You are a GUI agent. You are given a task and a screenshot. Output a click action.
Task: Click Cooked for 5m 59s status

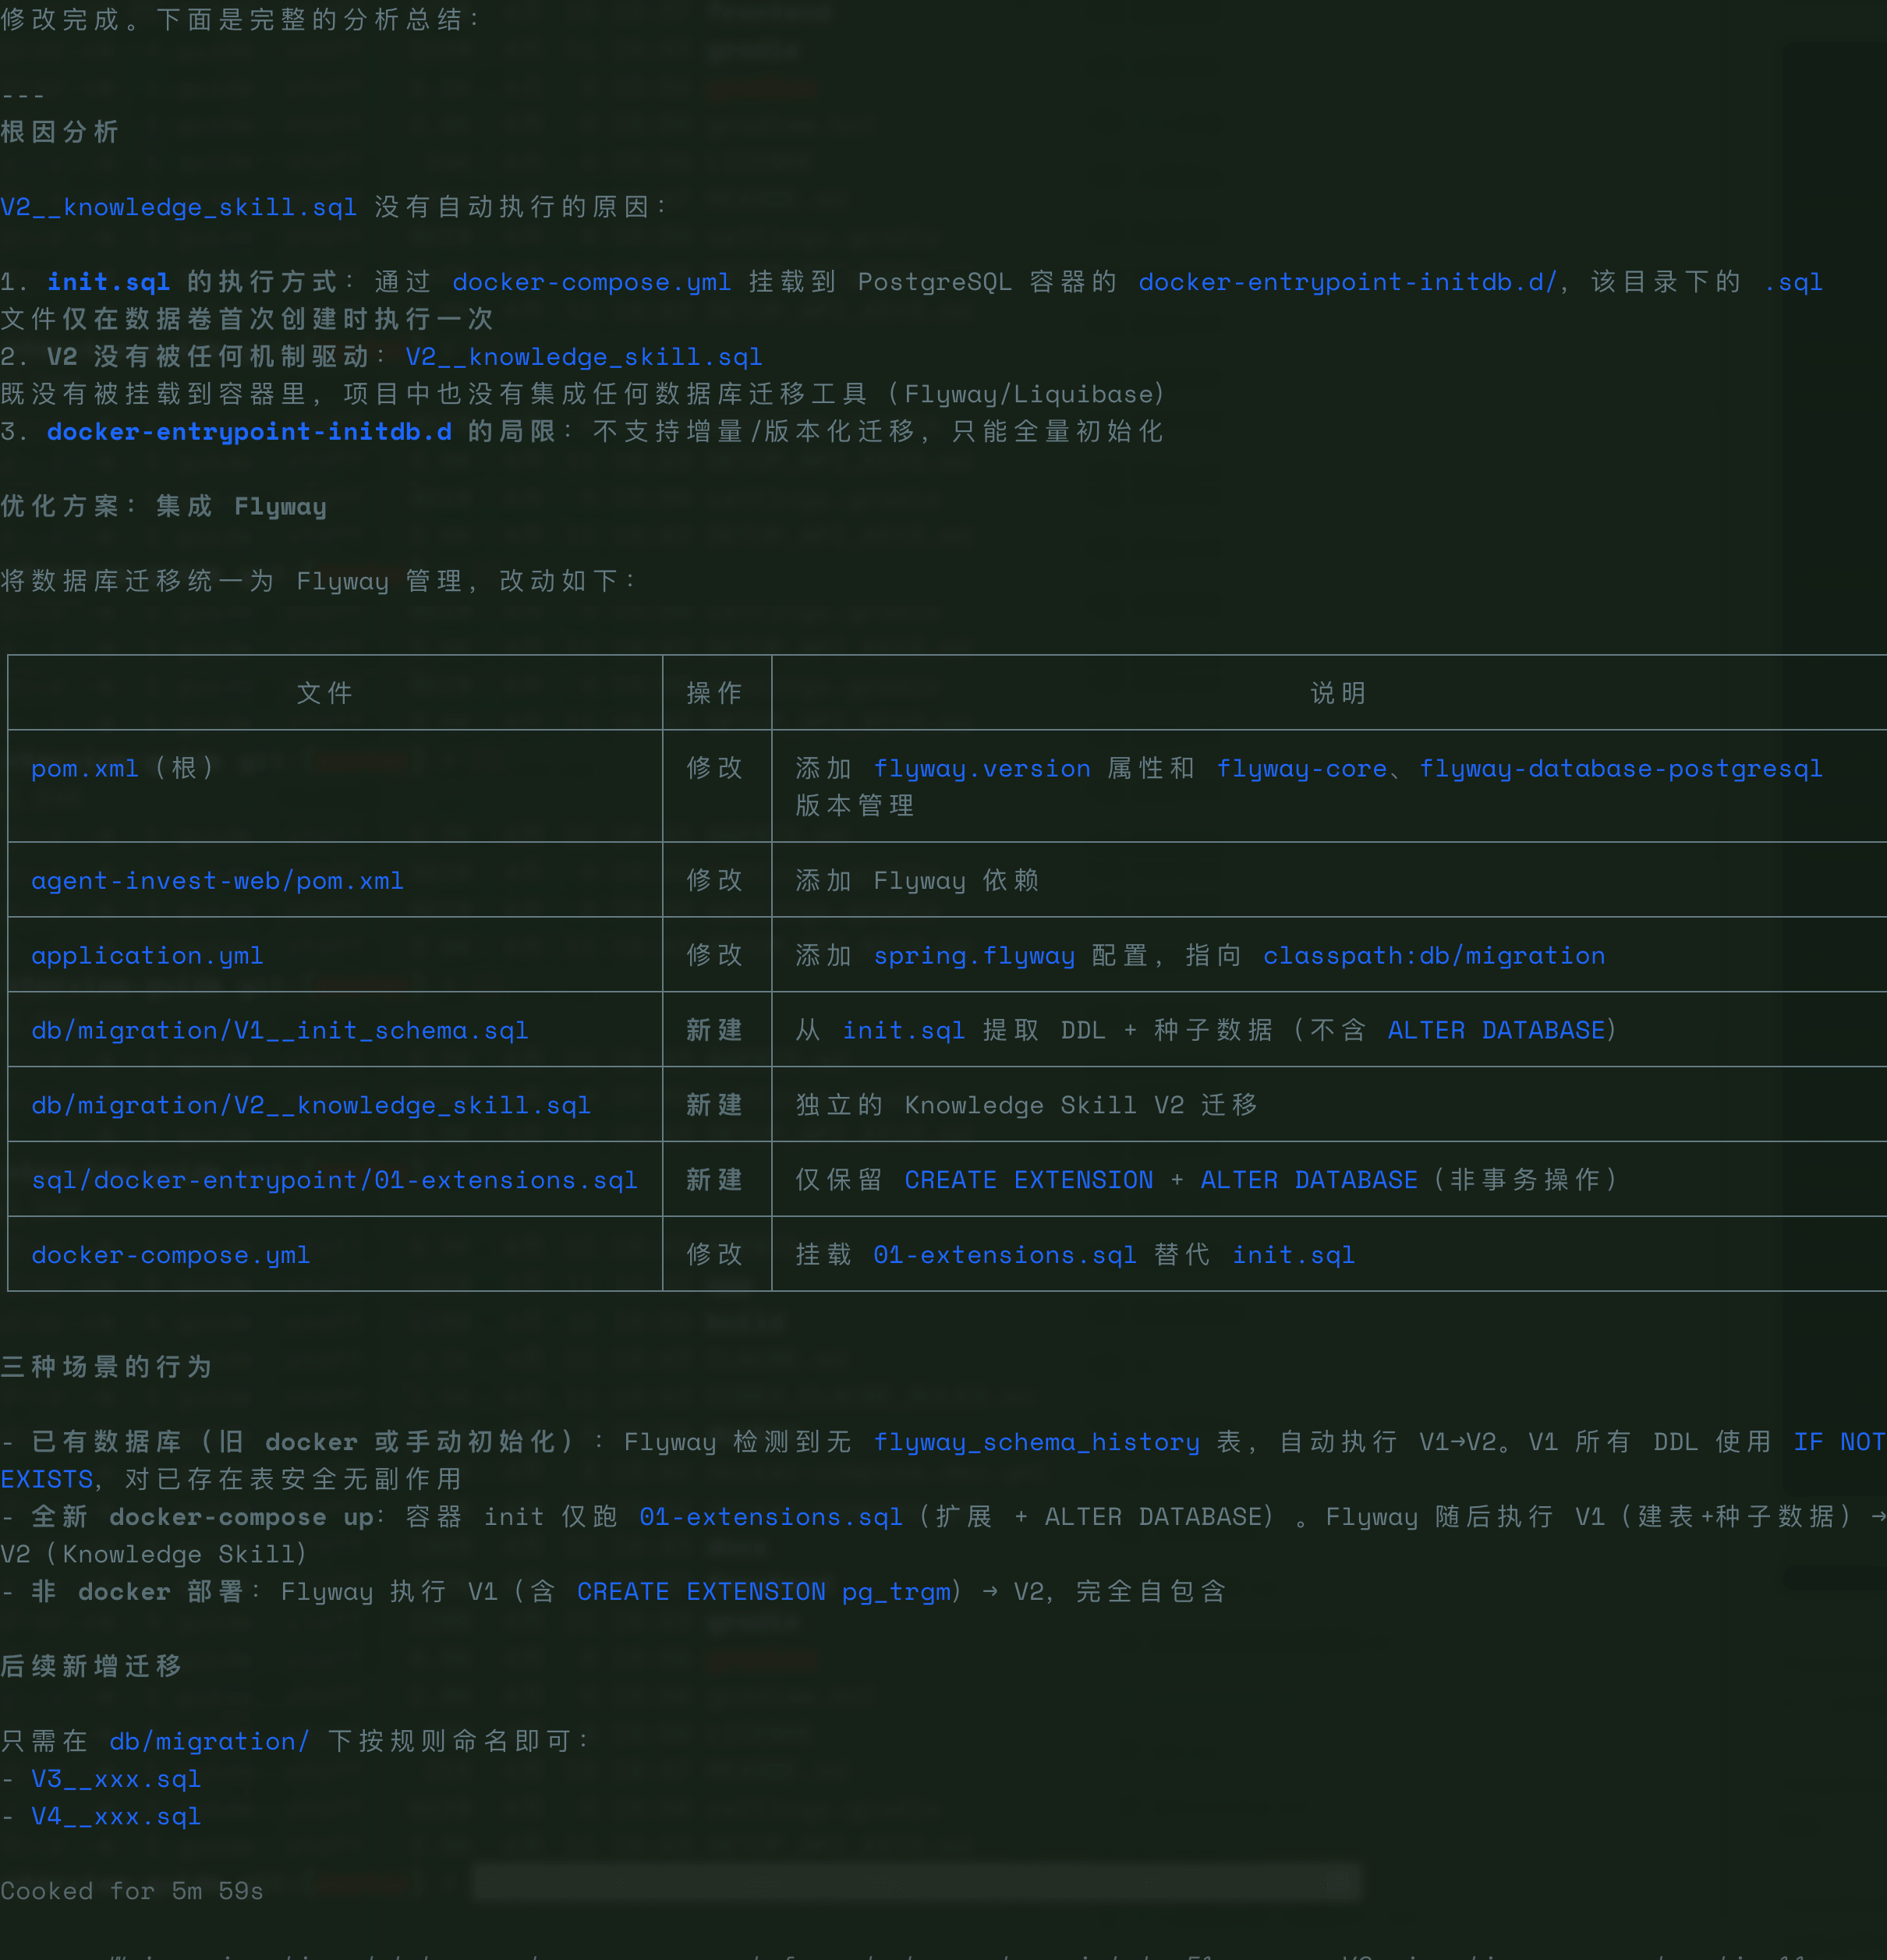point(132,1890)
